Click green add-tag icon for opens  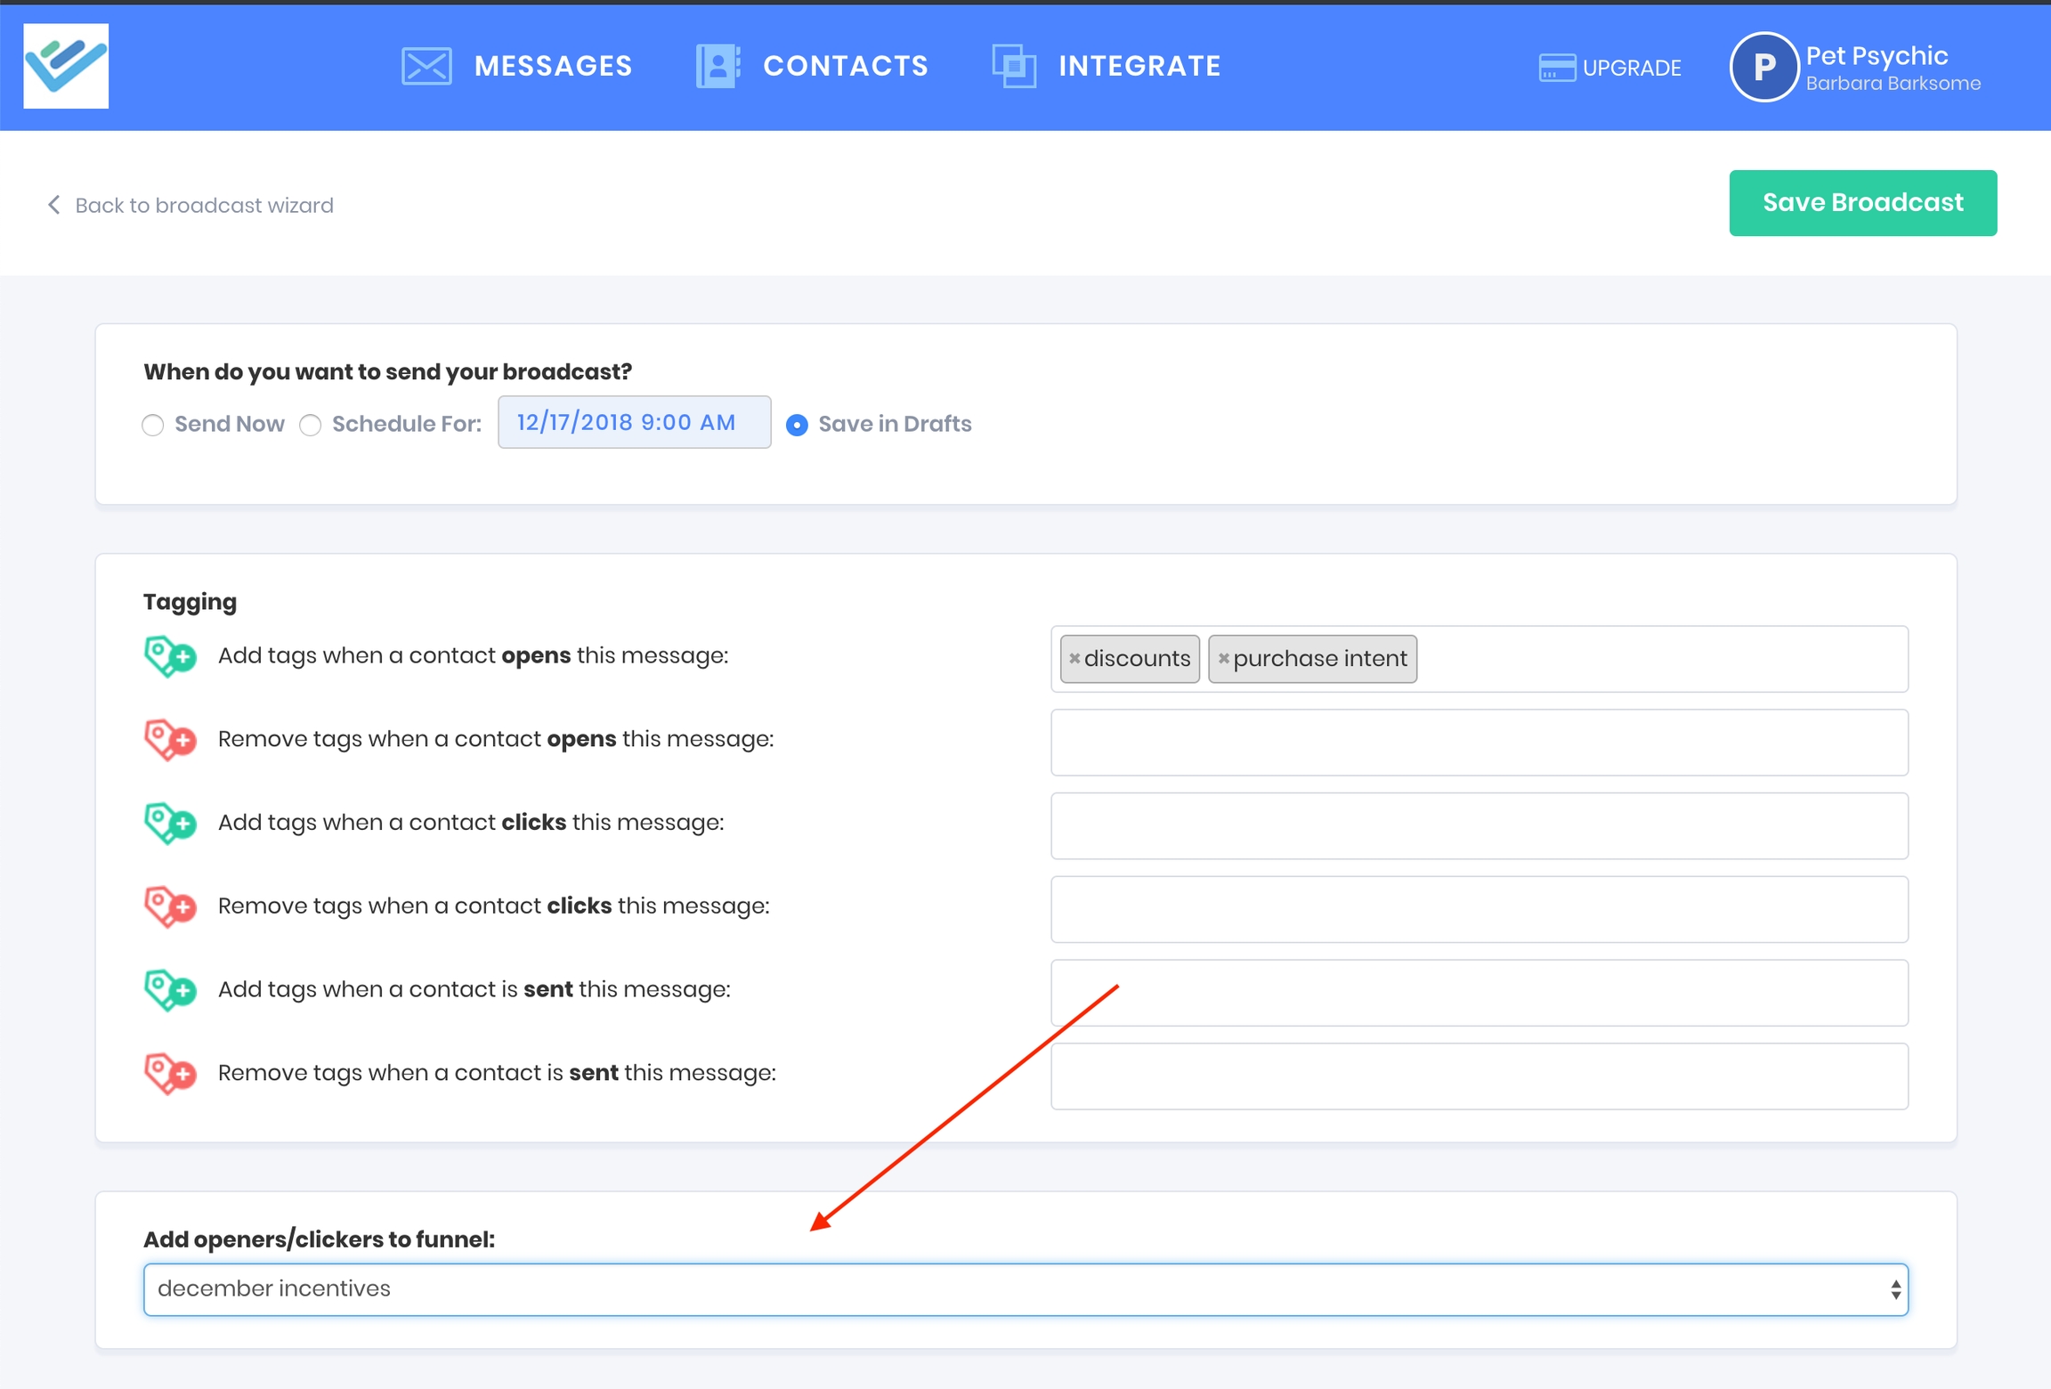click(169, 656)
